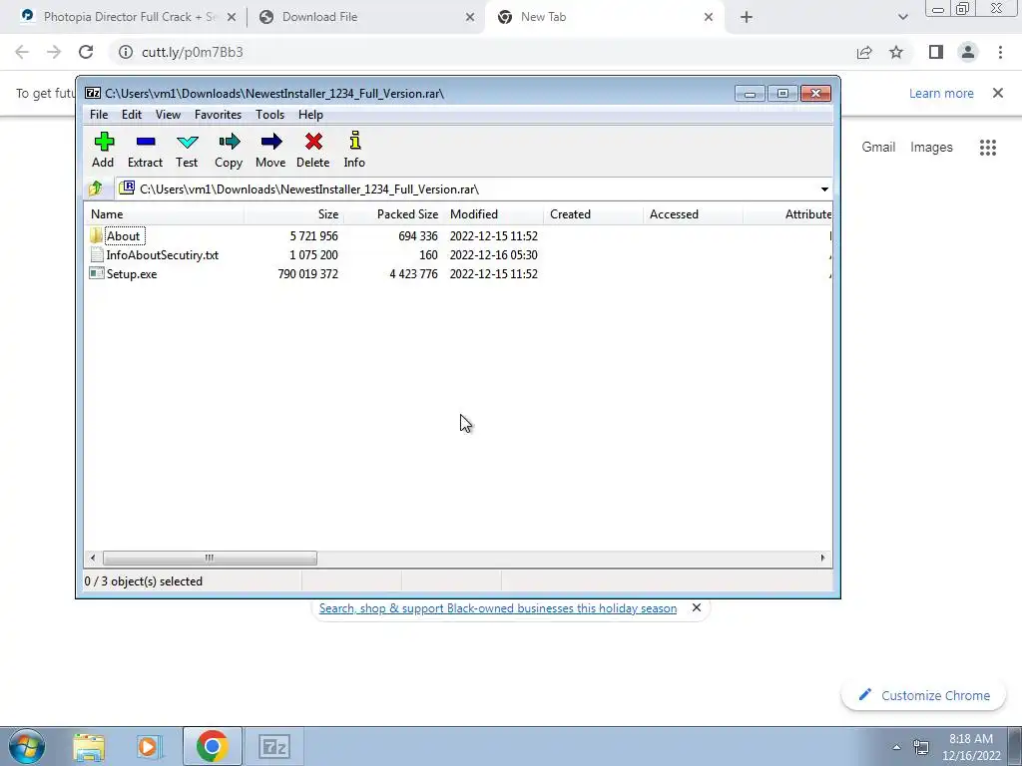Sort files by Name column
This screenshot has height=766, width=1022.
pos(165,214)
